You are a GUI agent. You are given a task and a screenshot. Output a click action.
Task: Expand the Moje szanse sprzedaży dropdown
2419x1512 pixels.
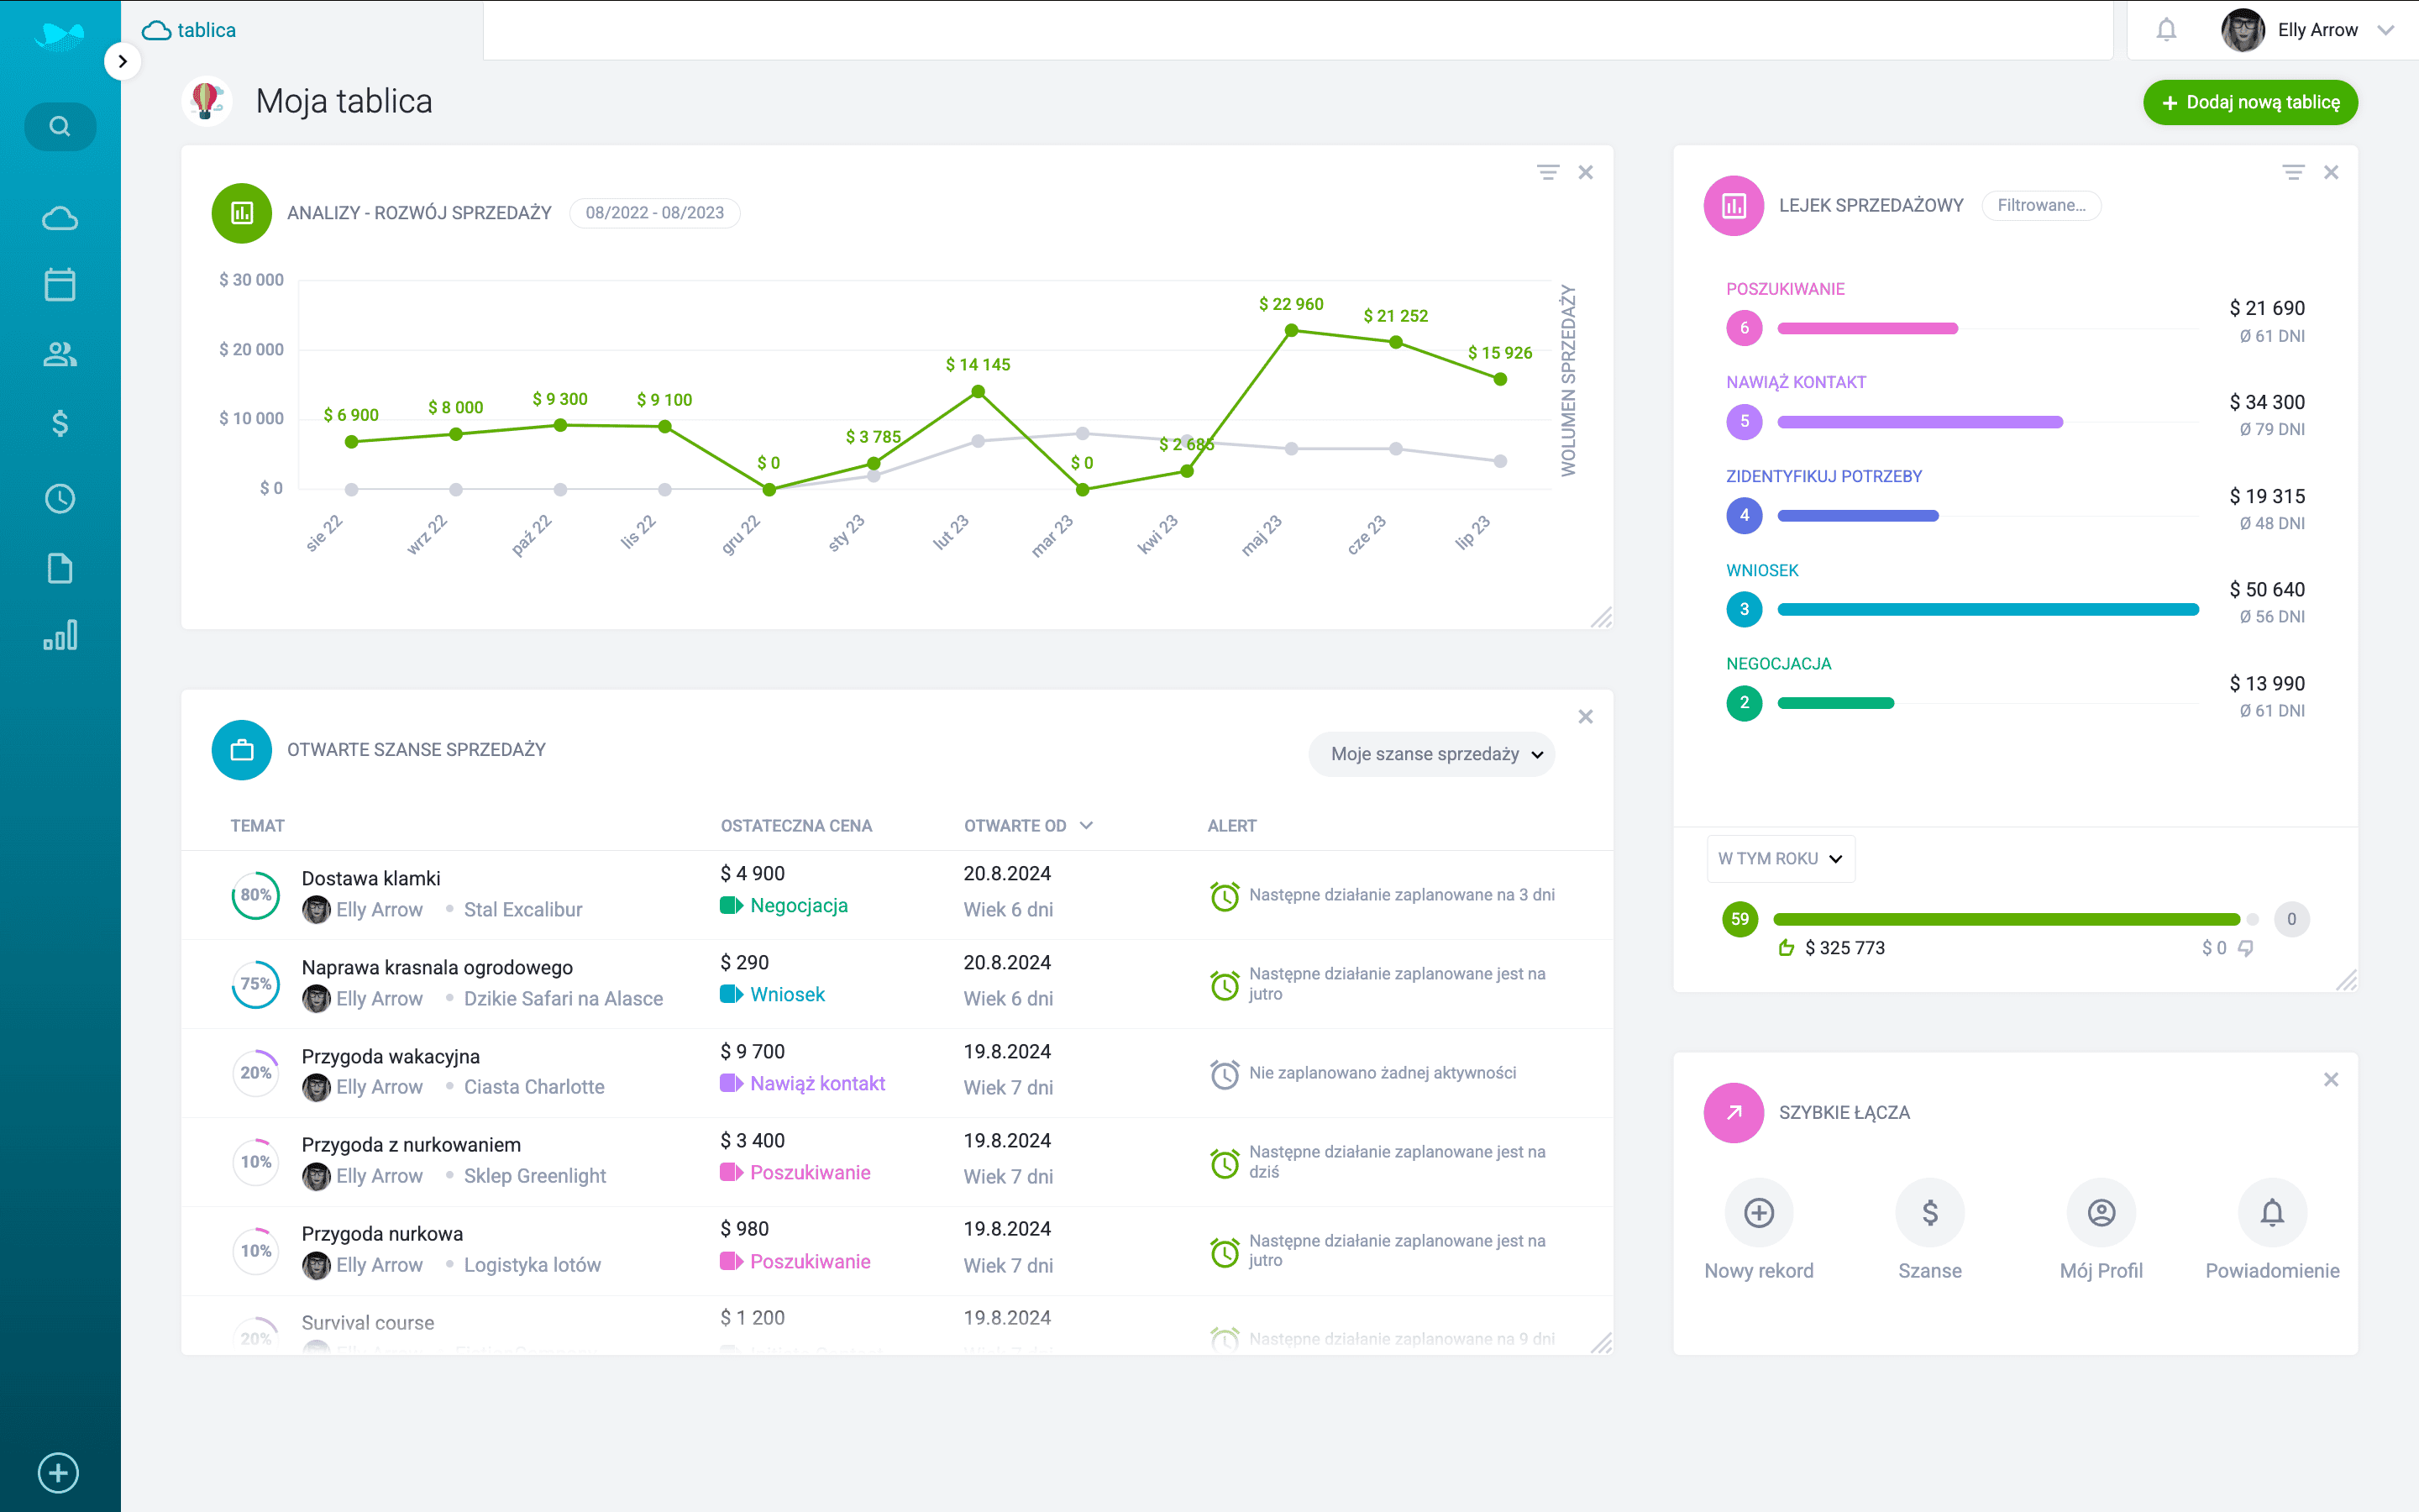pyautogui.click(x=1431, y=754)
